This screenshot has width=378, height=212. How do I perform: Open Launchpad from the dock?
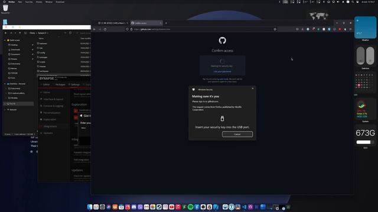(96, 207)
